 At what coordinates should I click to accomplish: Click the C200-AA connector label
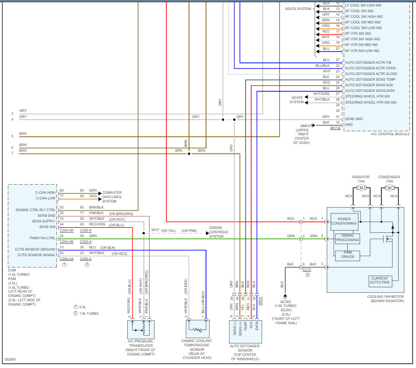(x=67, y=259)
